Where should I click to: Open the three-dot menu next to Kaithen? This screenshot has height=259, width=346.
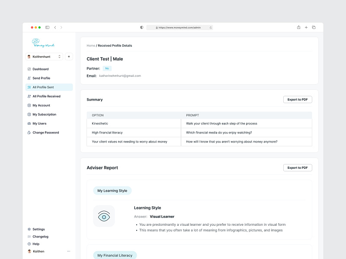[68, 251]
